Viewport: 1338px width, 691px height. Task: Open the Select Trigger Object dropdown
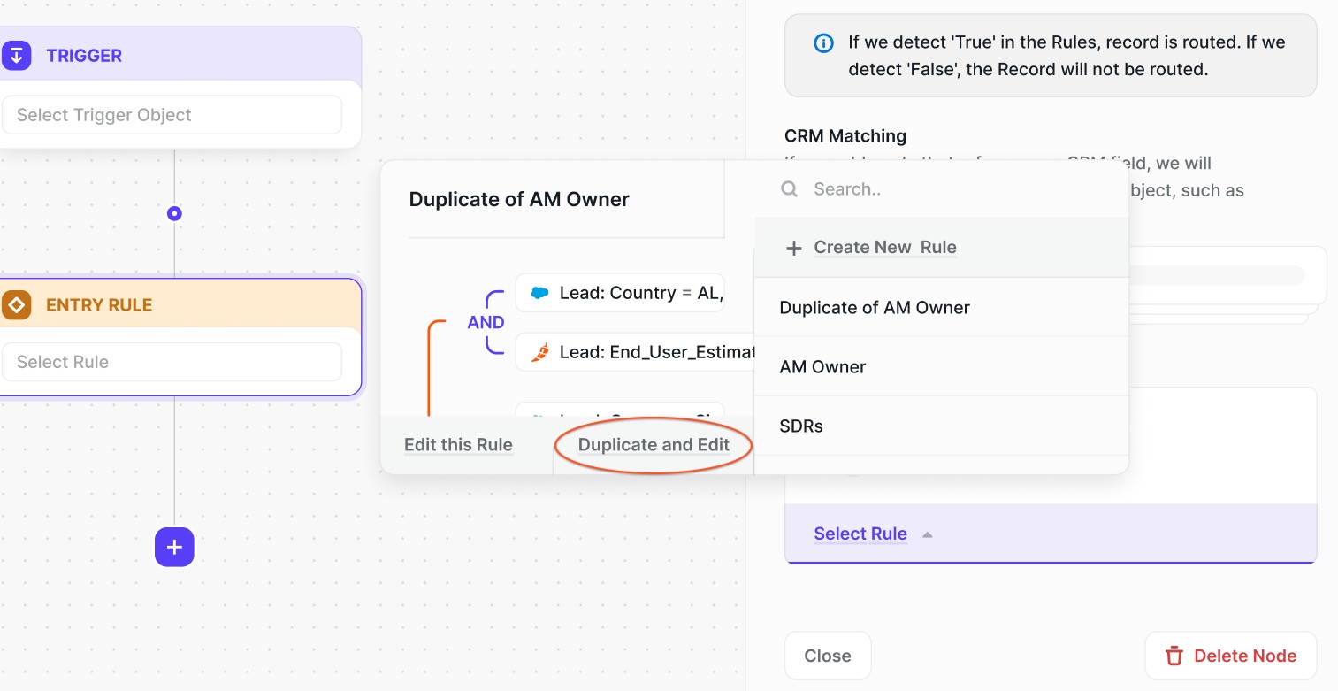click(172, 115)
